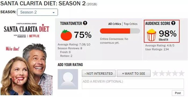Switch to the All Critics tab
Screen dimensions: 188x97
[115, 24]
